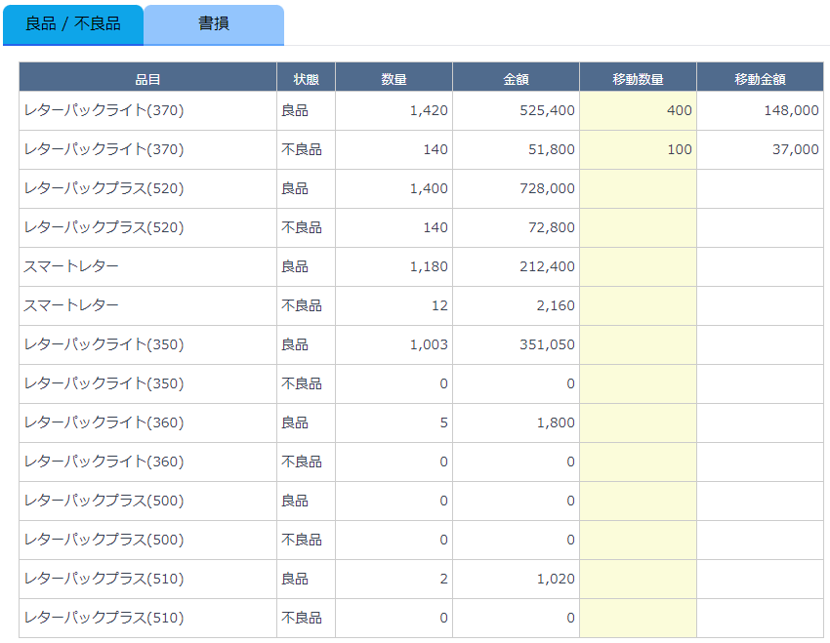Select スマートレター item name in 良品 row
The width and height of the screenshot is (830, 643).
71,266
